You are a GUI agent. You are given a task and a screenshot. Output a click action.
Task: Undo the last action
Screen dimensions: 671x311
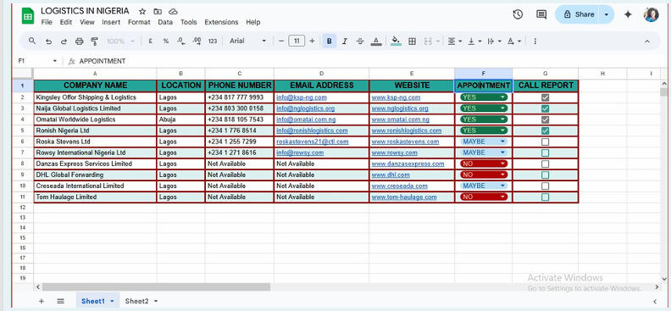pyautogui.click(x=48, y=41)
